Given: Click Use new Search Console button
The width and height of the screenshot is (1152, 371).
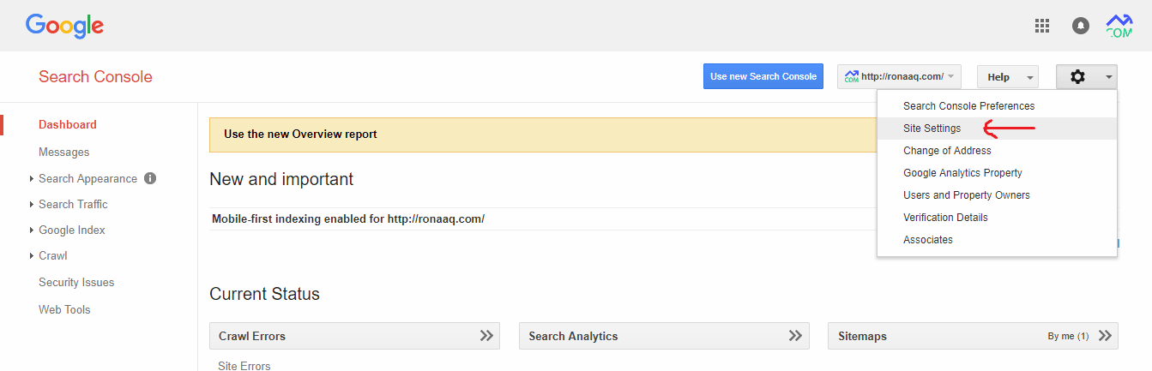Looking at the screenshot, I should [x=763, y=76].
